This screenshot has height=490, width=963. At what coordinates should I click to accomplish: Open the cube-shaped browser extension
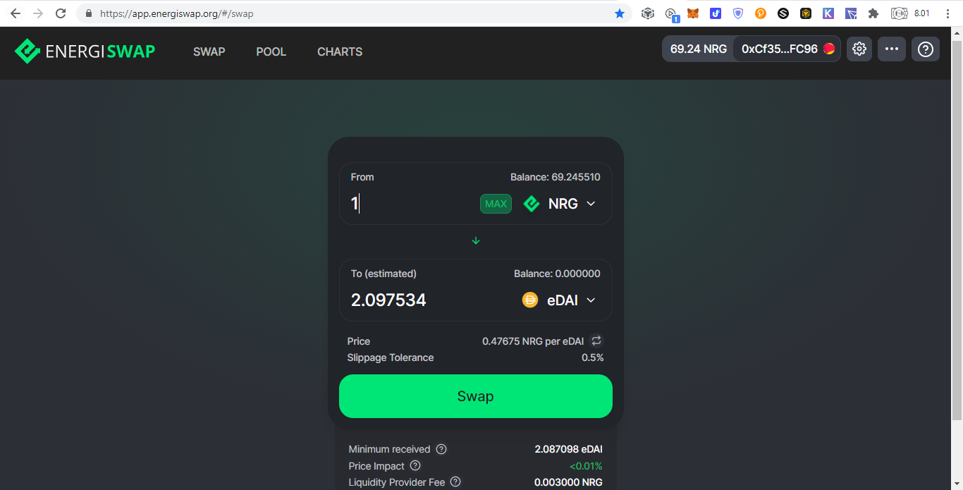tap(648, 13)
